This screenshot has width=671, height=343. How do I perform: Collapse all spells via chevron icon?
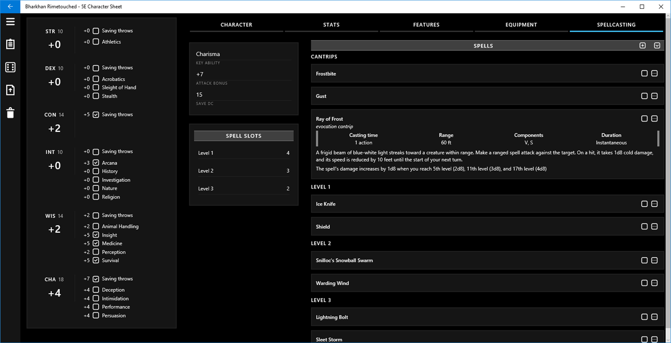(x=656, y=45)
